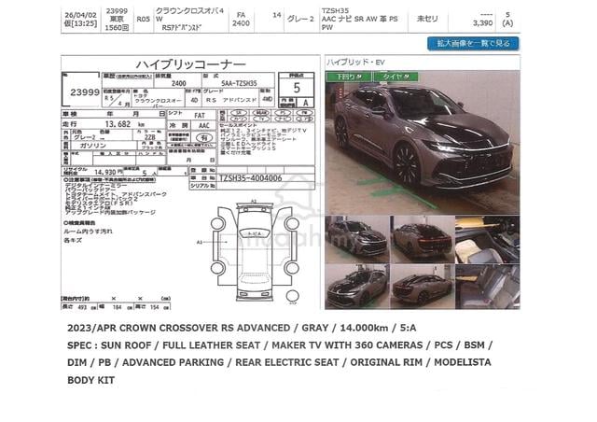This screenshot has height=422, width=597.
Task: Click the price 3,390 in the header row
Action: (x=482, y=23)
